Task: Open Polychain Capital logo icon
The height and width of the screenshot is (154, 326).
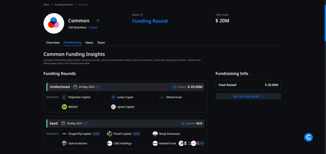Action: [64, 97]
